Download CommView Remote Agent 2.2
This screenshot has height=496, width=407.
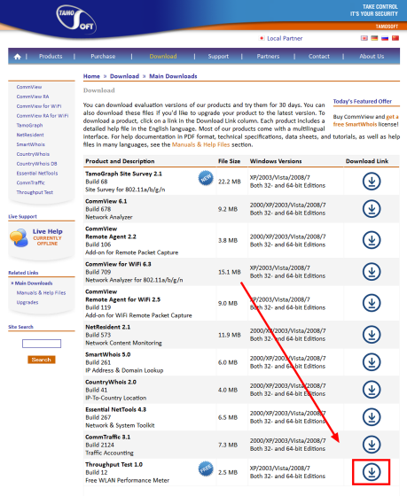click(372, 240)
